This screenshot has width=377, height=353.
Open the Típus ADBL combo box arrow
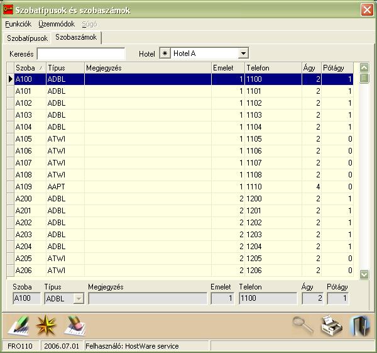(x=79, y=299)
